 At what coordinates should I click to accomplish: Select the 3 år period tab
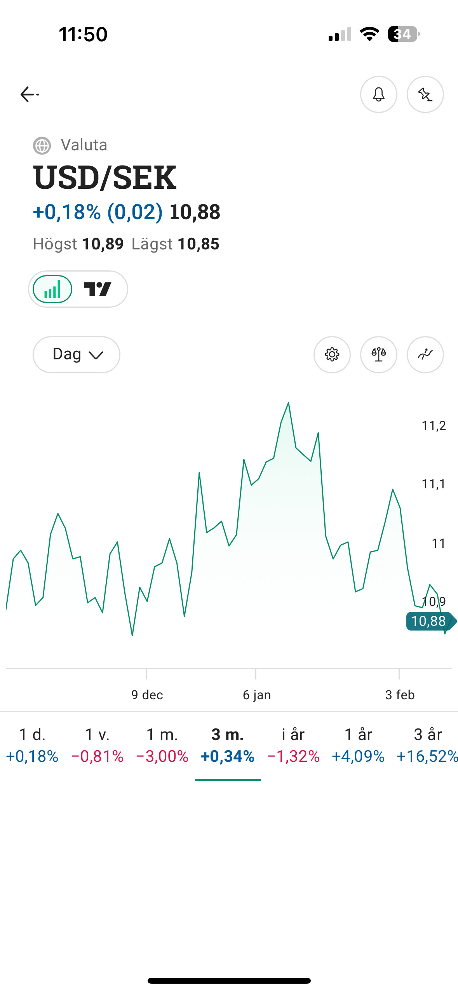(427, 745)
